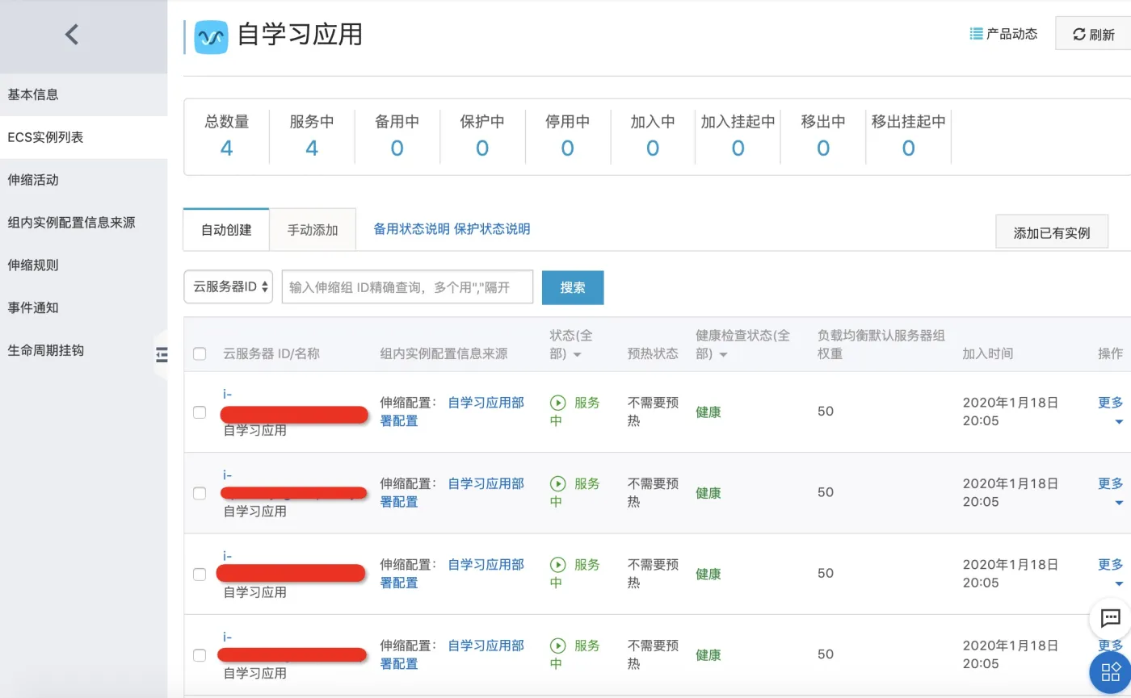Open the blue floating grid widget icon
The width and height of the screenshot is (1131, 698).
[1111, 671]
